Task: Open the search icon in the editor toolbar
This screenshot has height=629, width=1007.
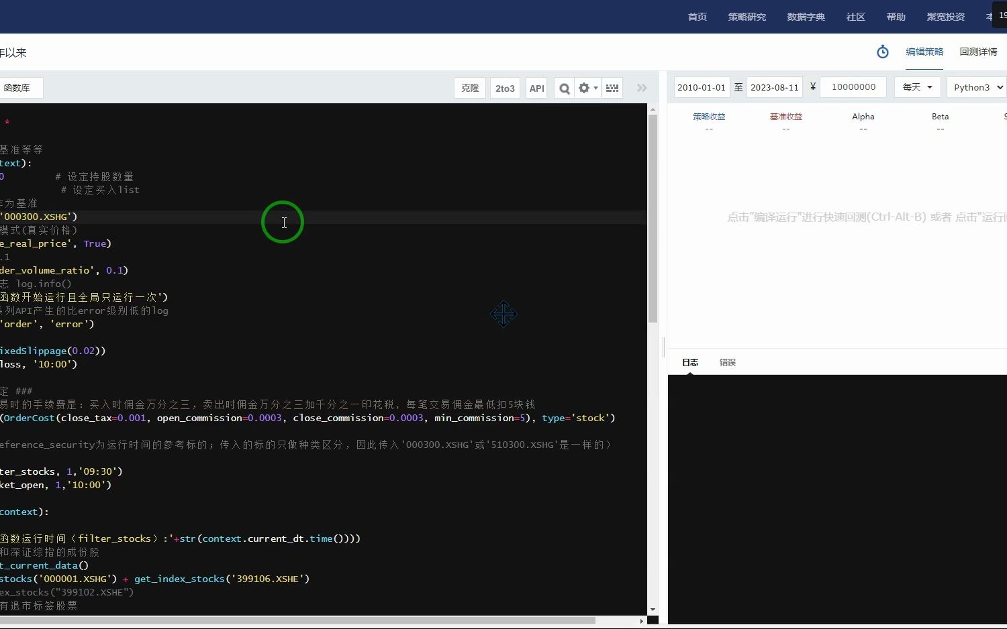Action: (x=565, y=88)
